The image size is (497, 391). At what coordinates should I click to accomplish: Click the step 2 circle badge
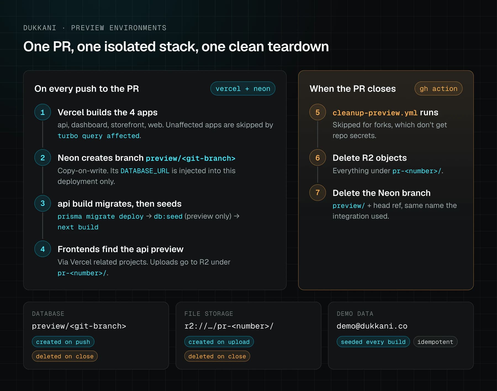(43, 158)
